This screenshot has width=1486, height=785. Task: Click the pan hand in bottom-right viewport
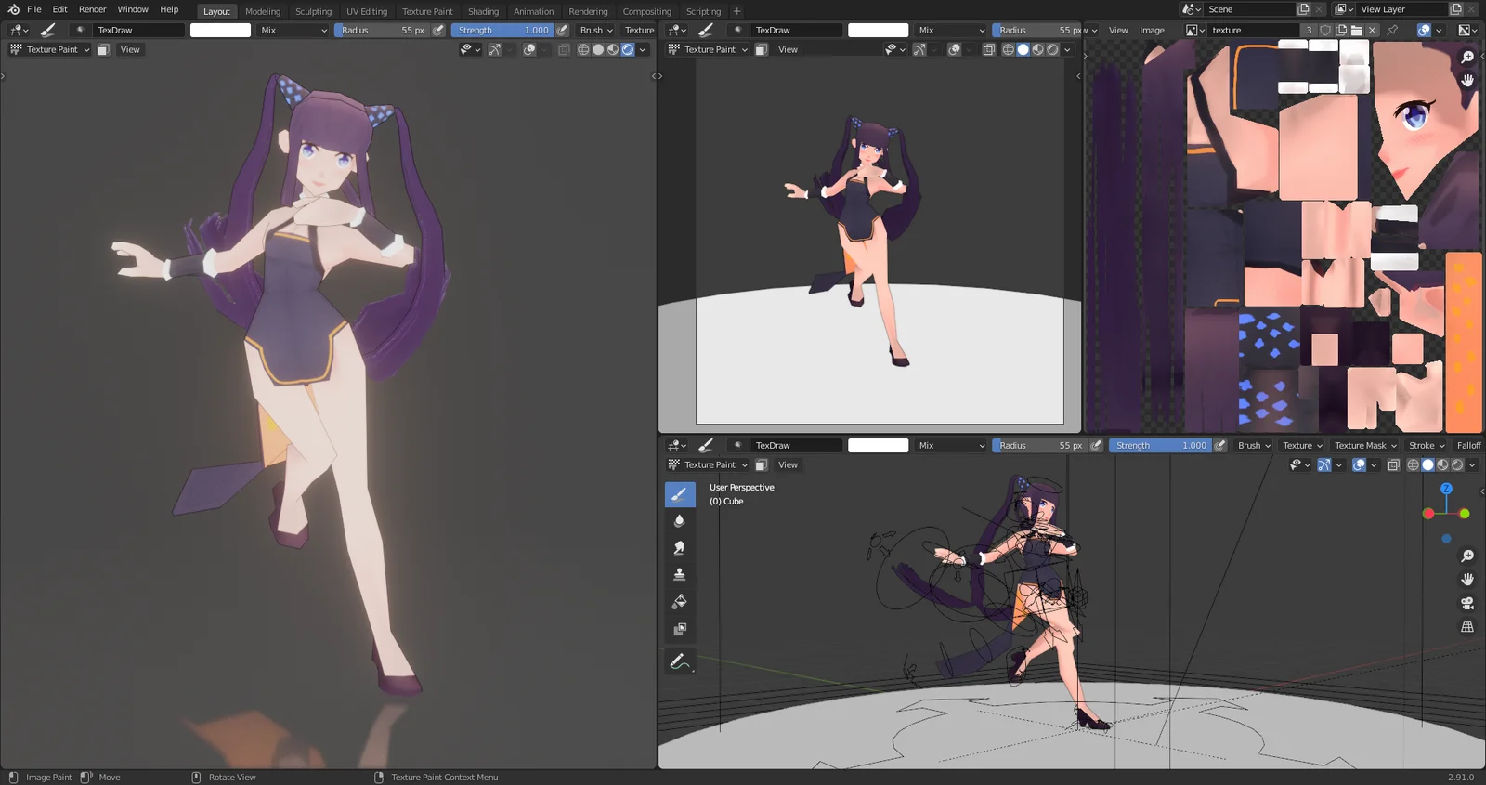point(1467,579)
